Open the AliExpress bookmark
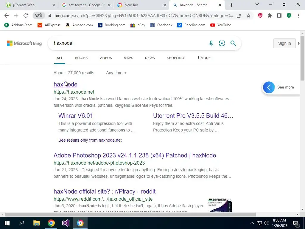 [49, 25]
